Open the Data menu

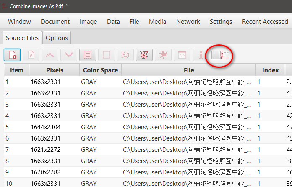pyautogui.click(x=113, y=22)
